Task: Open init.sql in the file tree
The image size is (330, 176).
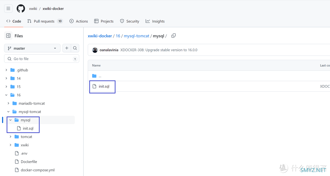Action: pyautogui.click(x=28, y=128)
